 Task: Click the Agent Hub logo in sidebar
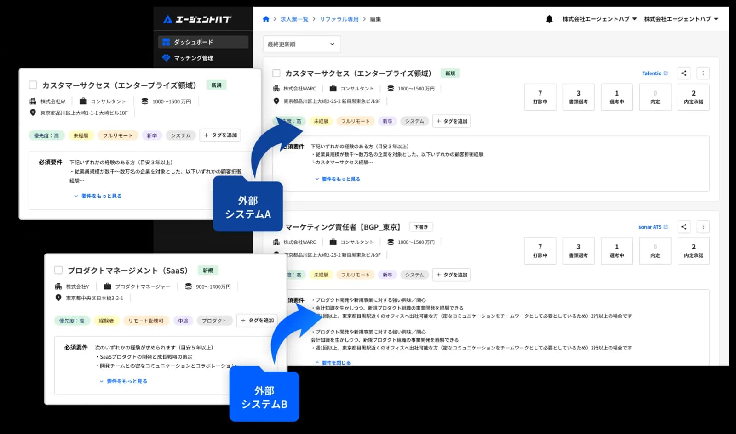[197, 19]
